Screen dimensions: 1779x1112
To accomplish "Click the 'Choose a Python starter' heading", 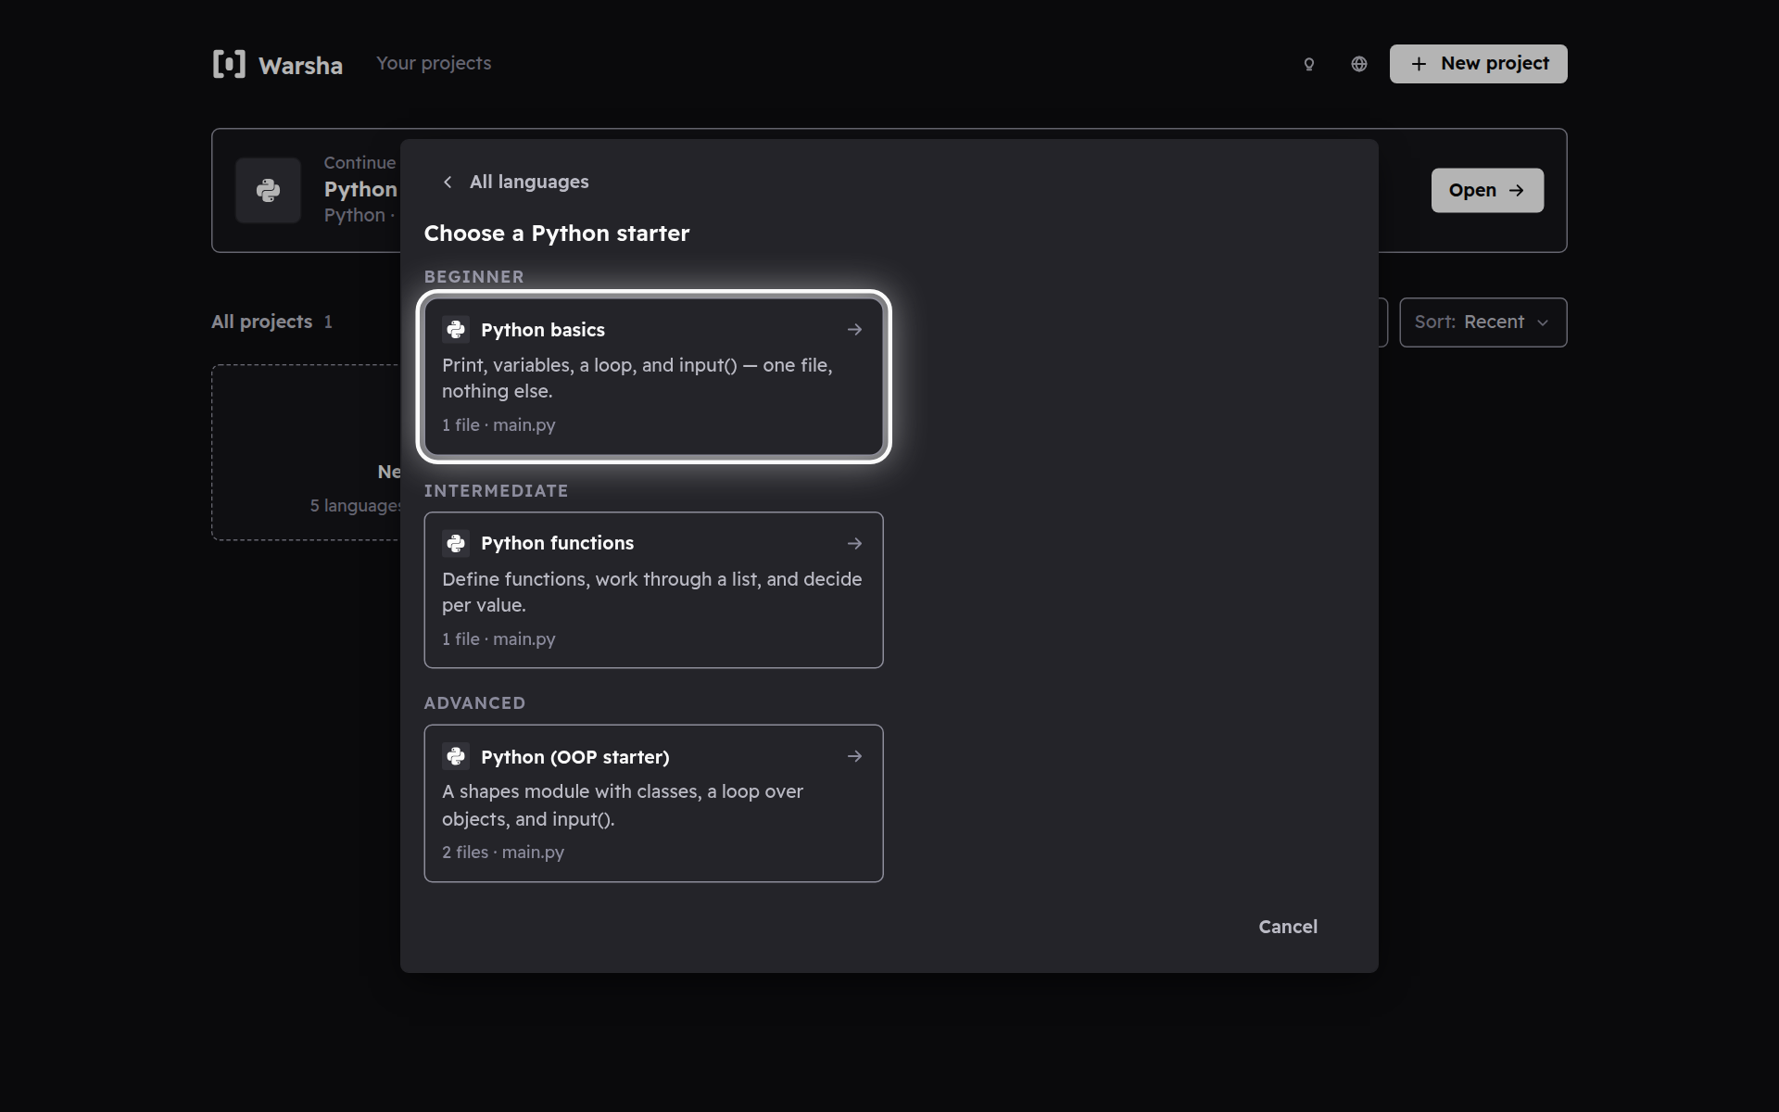I will [556, 234].
